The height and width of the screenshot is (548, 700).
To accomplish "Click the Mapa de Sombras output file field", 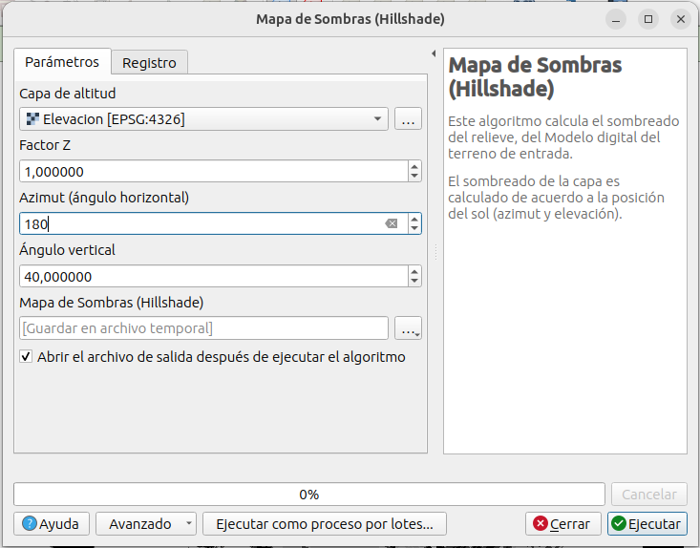I will tap(203, 328).
